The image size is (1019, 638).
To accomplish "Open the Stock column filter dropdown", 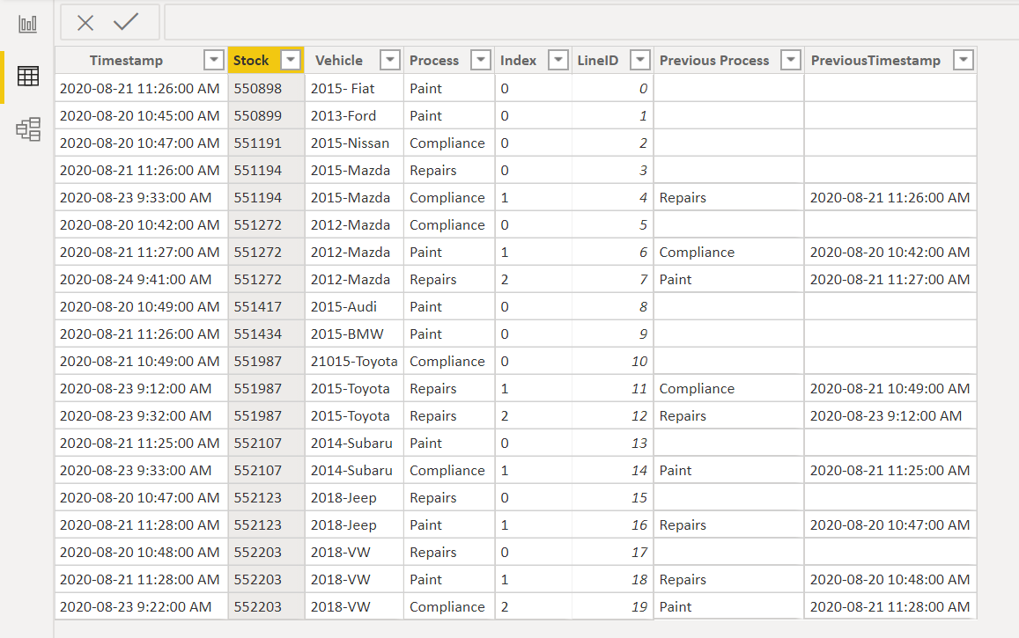I will (x=291, y=60).
